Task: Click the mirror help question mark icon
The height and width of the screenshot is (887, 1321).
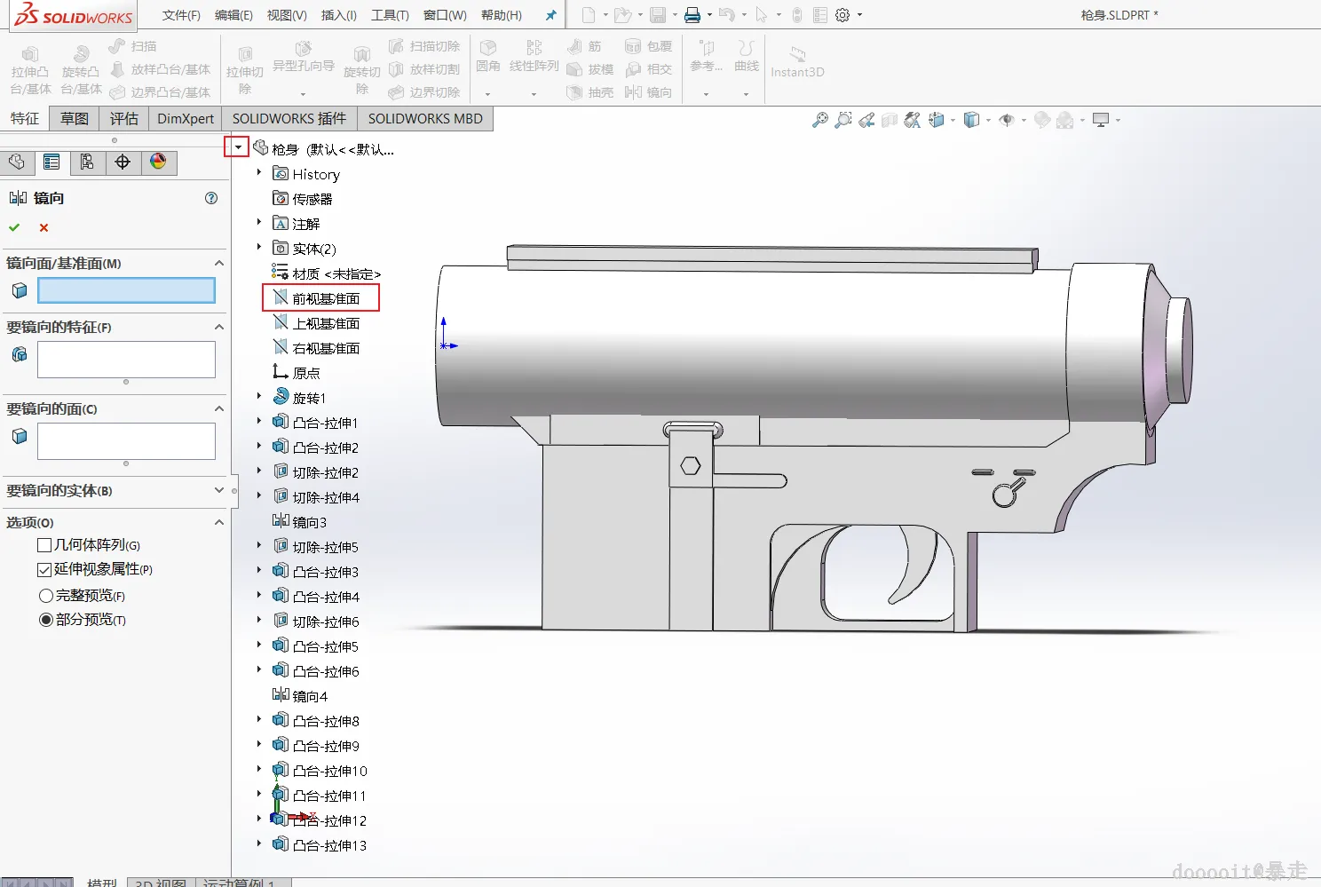Action: coord(211,198)
